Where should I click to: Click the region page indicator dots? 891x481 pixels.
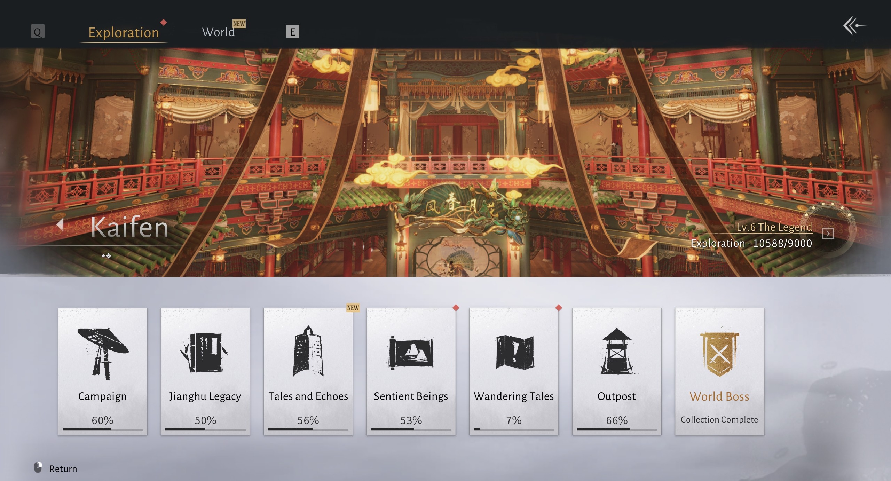pyautogui.click(x=107, y=256)
